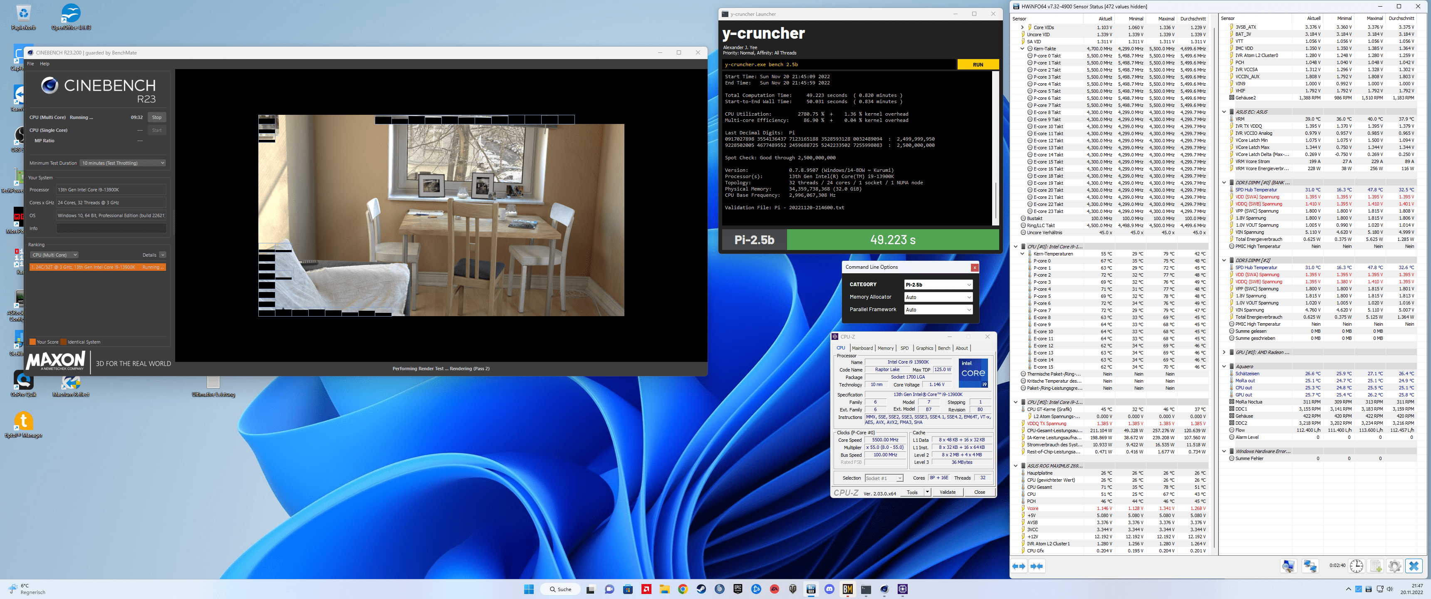Open tiptoi Manager desktop icon

pyautogui.click(x=23, y=425)
